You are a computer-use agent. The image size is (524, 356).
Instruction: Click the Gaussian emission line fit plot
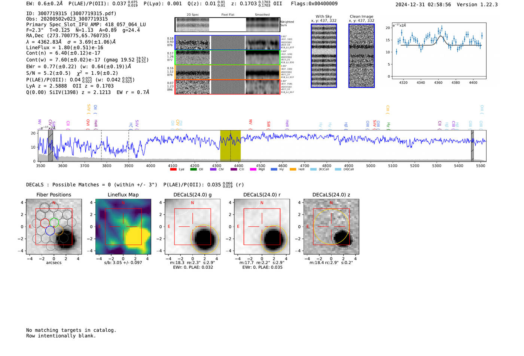coord(439,51)
